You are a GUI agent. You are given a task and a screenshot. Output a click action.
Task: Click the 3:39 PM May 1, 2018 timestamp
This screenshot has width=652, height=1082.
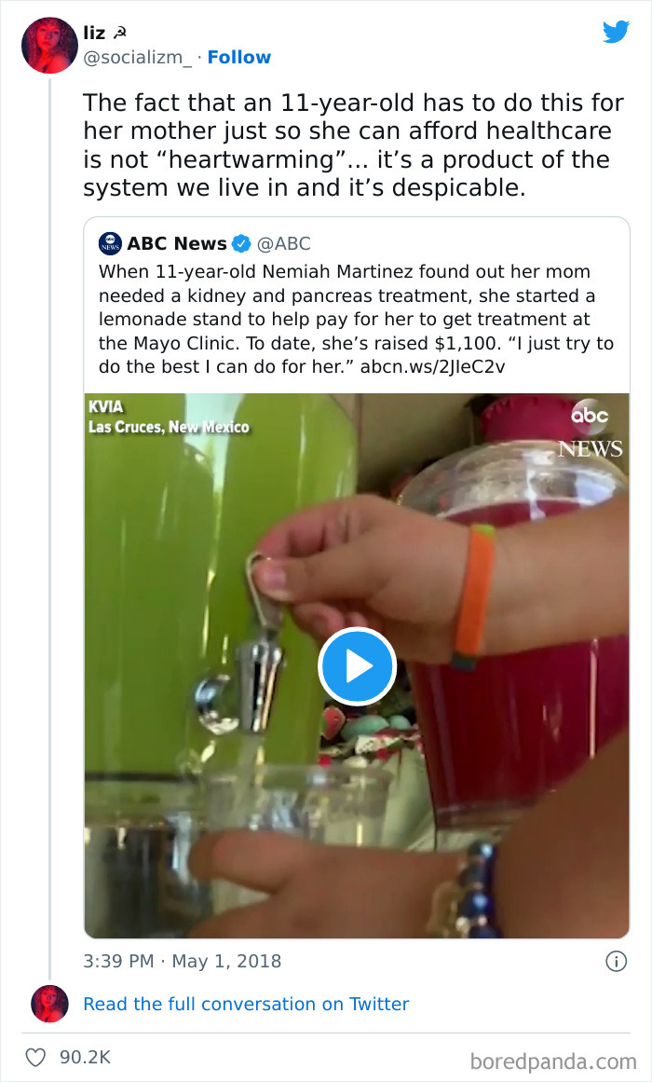tap(182, 961)
